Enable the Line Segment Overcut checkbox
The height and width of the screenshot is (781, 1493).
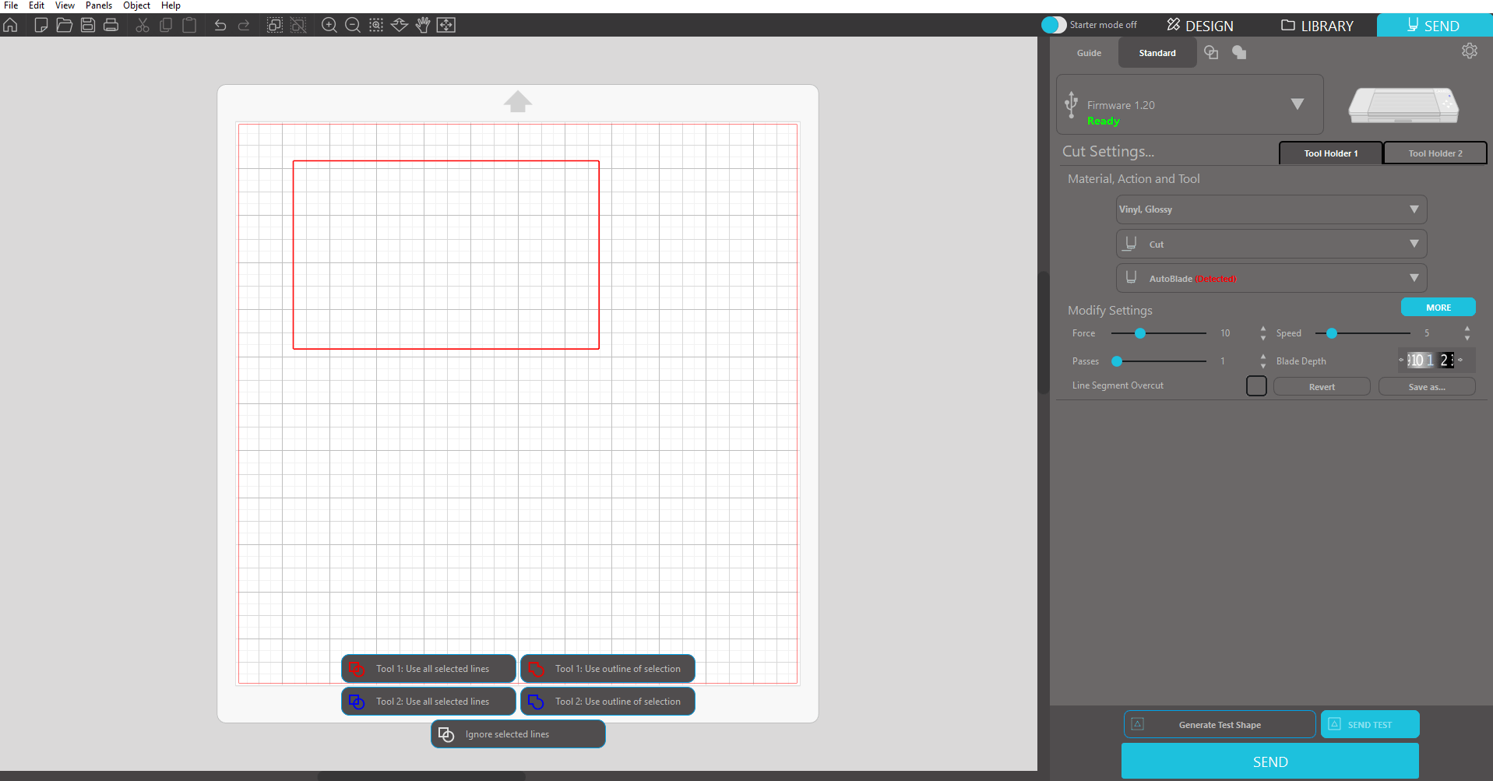click(x=1256, y=385)
